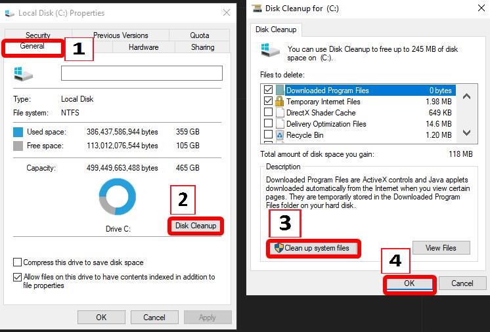Check Delivery Optimization Files checkbox
Image resolution: width=490 pixels, height=332 pixels.
click(268, 123)
